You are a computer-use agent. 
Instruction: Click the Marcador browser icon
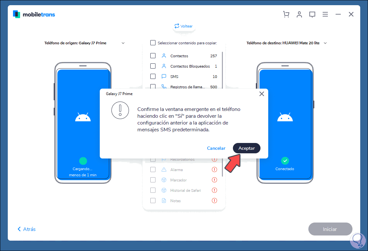pos(164,180)
